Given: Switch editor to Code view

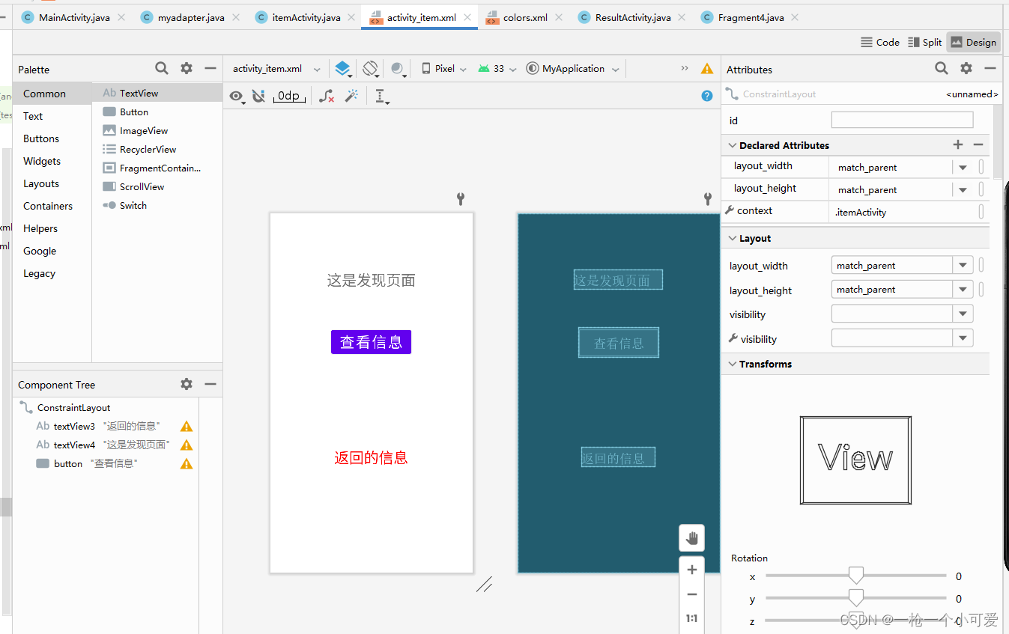Looking at the screenshot, I should (x=879, y=42).
